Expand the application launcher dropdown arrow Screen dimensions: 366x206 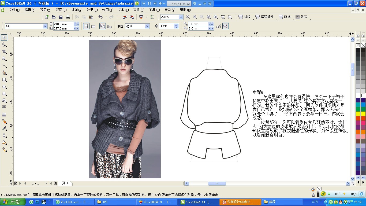coord(147,17)
